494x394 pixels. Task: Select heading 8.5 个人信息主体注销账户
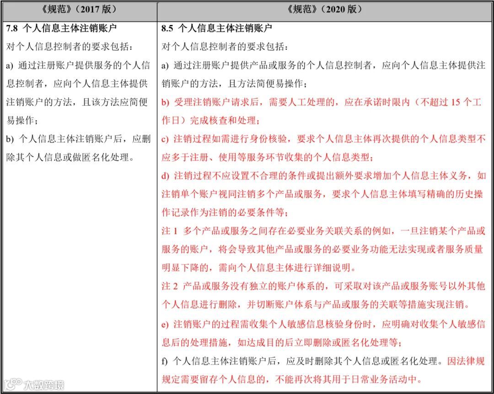[x=217, y=28]
